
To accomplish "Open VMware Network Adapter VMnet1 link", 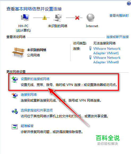I will click(x=107, y=51).
